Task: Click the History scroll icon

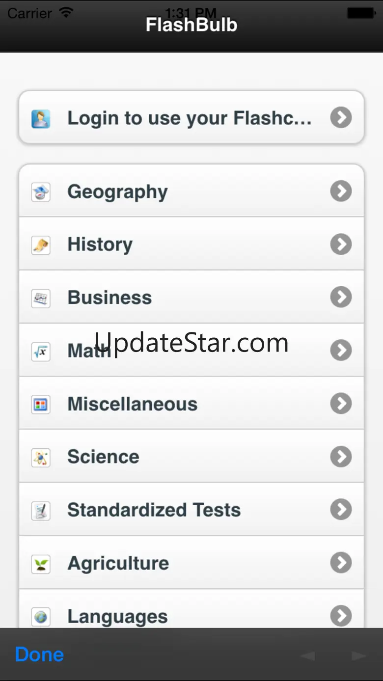Action: (x=41, y=245)
